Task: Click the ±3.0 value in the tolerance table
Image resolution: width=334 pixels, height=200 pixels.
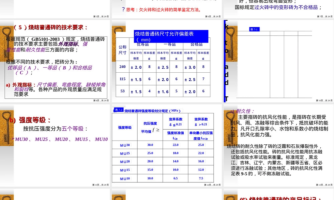Action: (190, 67)
